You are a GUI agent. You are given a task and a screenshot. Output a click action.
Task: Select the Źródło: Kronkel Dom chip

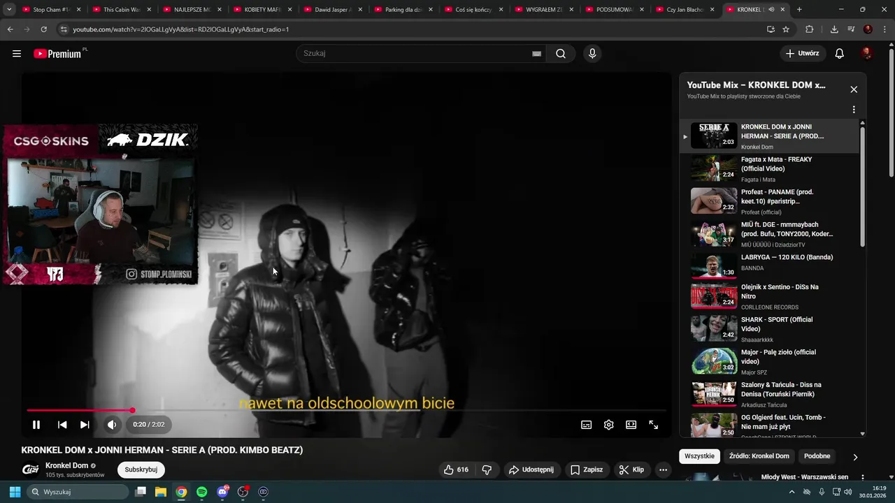point(759,456)
